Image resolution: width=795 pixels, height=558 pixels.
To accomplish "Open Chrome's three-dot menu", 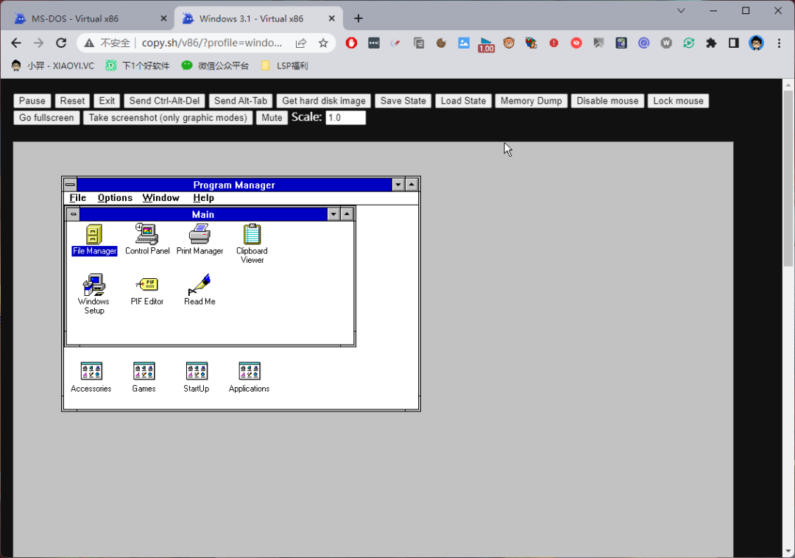I will (x=778, y=43).
